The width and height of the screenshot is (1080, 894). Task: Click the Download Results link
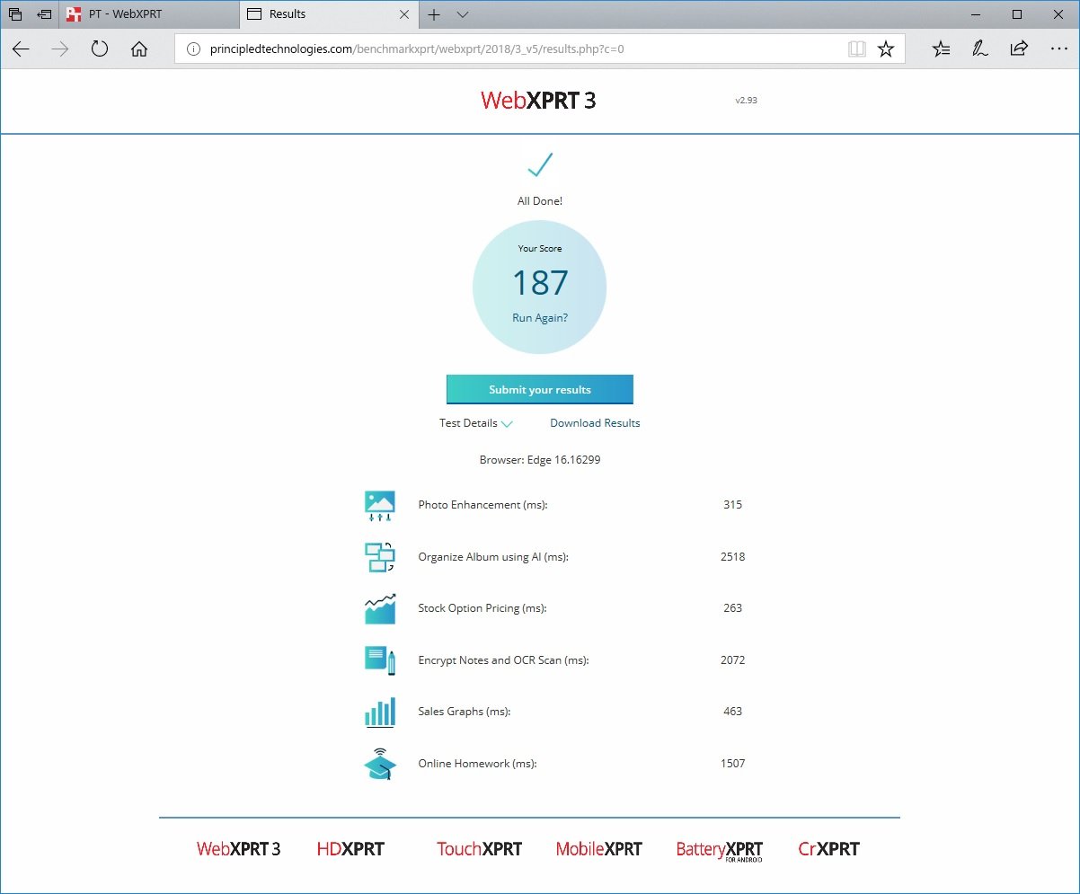click(x=595, y=423)
